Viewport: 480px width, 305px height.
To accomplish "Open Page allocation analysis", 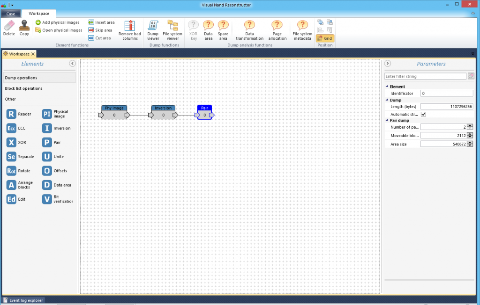I will [277, 30].
